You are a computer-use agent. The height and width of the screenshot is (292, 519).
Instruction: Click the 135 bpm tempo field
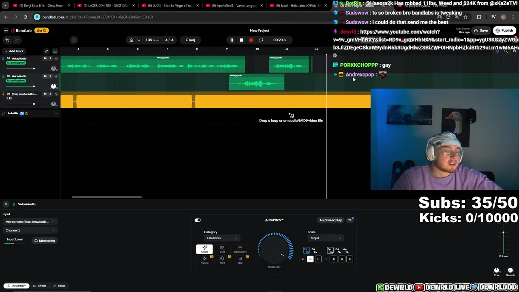(x=152, y=40)
